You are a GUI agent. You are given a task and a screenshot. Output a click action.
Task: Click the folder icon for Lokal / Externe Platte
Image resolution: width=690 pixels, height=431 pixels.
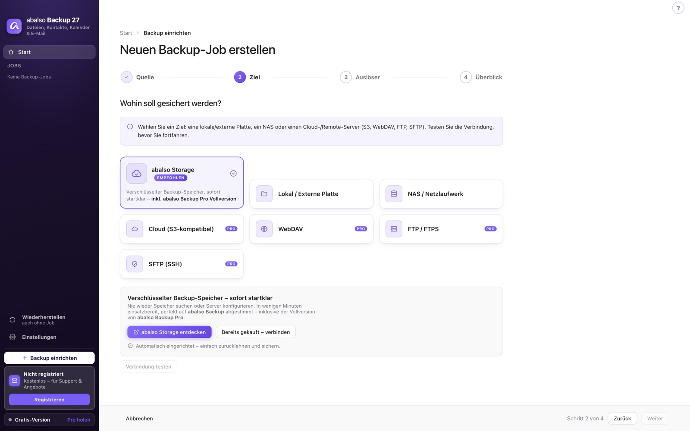click(x=264, y=194)
